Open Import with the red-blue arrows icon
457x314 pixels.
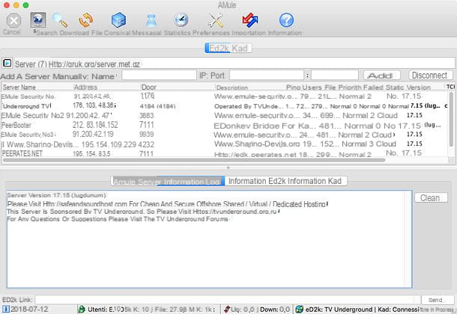250,20
